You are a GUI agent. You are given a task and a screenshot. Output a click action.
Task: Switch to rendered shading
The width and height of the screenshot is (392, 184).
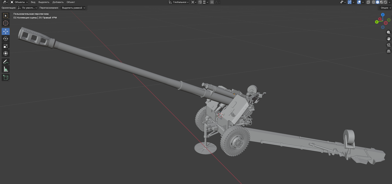tap(386, 2)
